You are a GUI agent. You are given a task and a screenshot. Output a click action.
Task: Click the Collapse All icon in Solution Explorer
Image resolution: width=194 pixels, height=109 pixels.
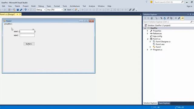168,18
